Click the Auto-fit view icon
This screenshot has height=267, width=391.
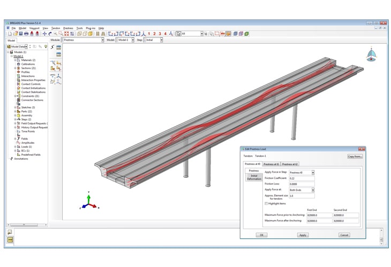tap(66, 34)
